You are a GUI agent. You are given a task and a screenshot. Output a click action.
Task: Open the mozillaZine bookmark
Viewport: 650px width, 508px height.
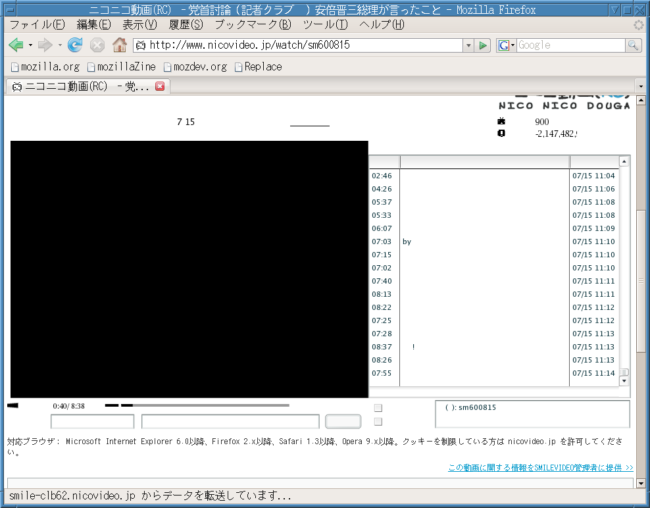tap(122, 66)
